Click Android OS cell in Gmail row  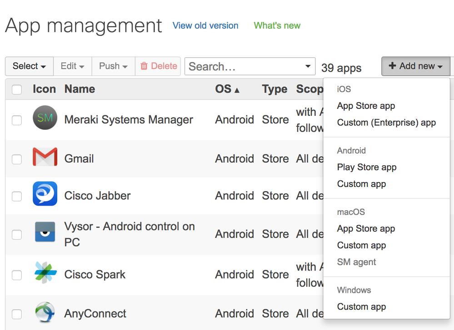[234, 159]
